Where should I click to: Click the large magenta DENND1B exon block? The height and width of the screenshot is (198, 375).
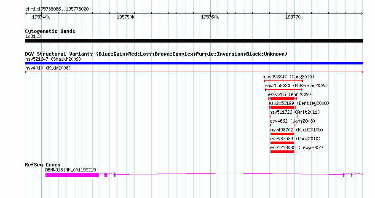coord(72,175)
